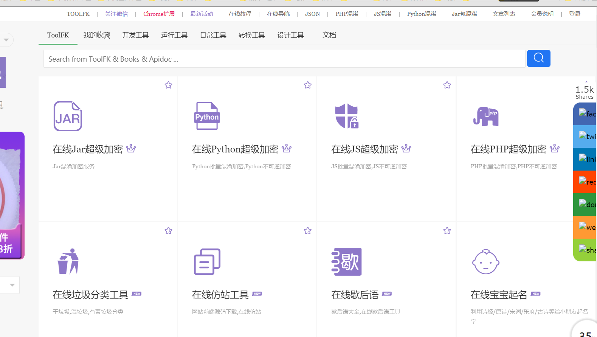This screenshot has height=337, width=597.
Task: Click the JS shield lock icon
Action: [x=347, y=116]
